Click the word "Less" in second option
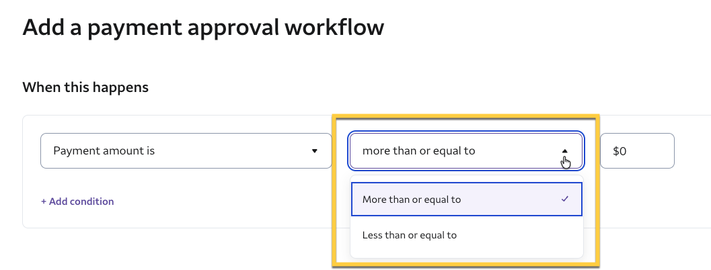The height and width of the screenshot is (270, 711). coord(373,235)
